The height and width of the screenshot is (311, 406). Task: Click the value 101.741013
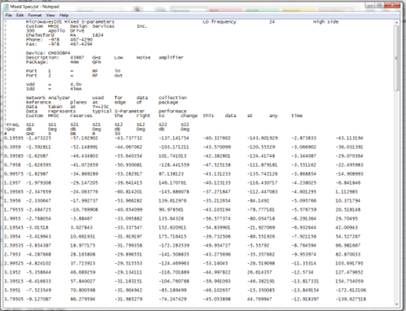[172, 156]
